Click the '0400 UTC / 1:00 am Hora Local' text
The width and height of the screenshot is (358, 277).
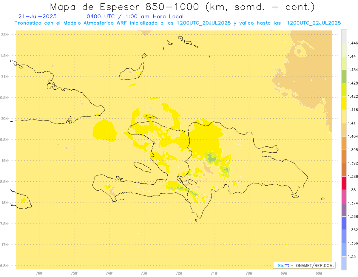[x=135, y=17]
